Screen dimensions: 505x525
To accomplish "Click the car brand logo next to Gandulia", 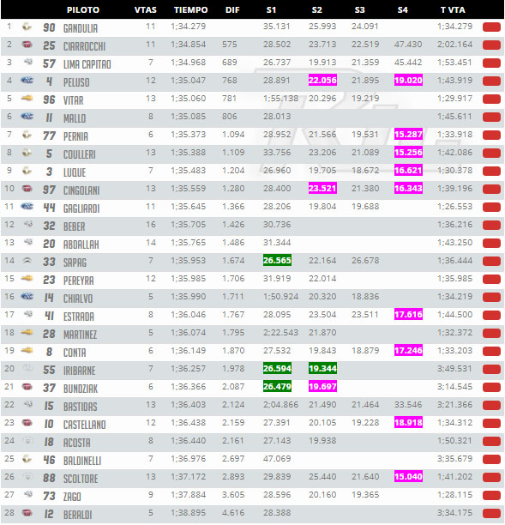I will 27,27.
